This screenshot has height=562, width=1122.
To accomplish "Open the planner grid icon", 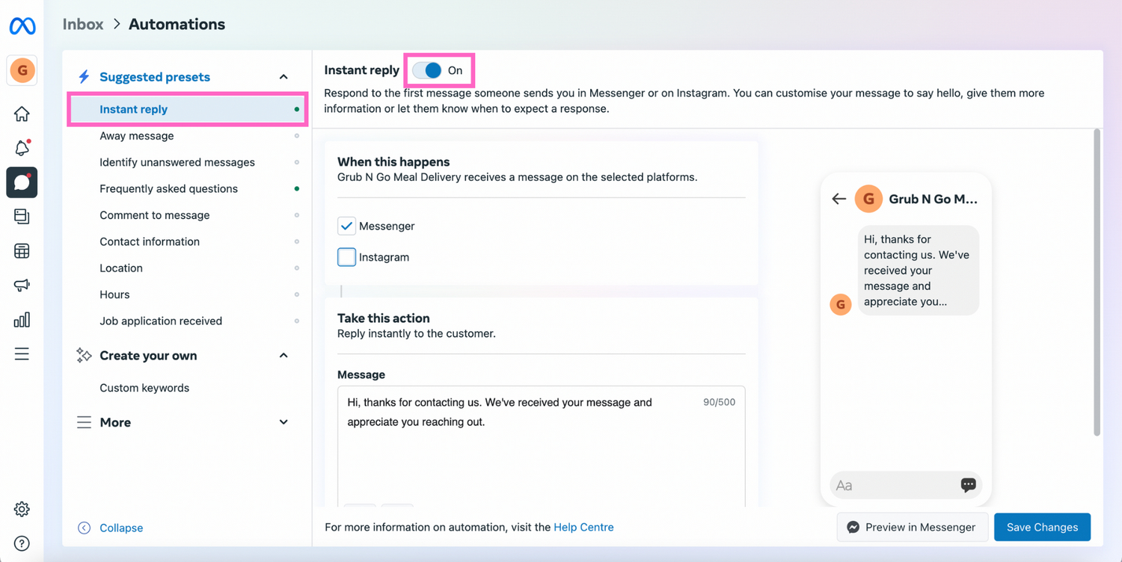I will pos(22,251).
